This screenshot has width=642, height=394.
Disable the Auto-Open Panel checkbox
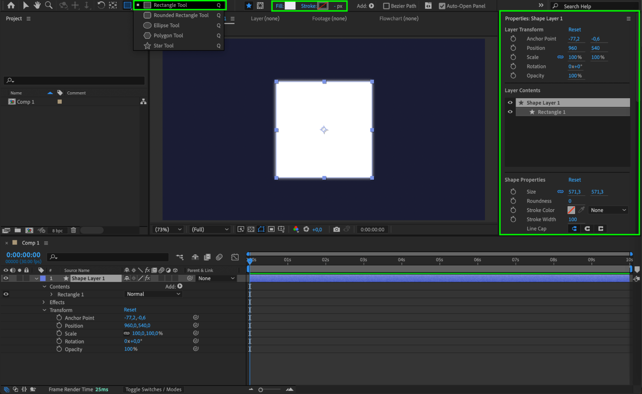coord(442,6)
